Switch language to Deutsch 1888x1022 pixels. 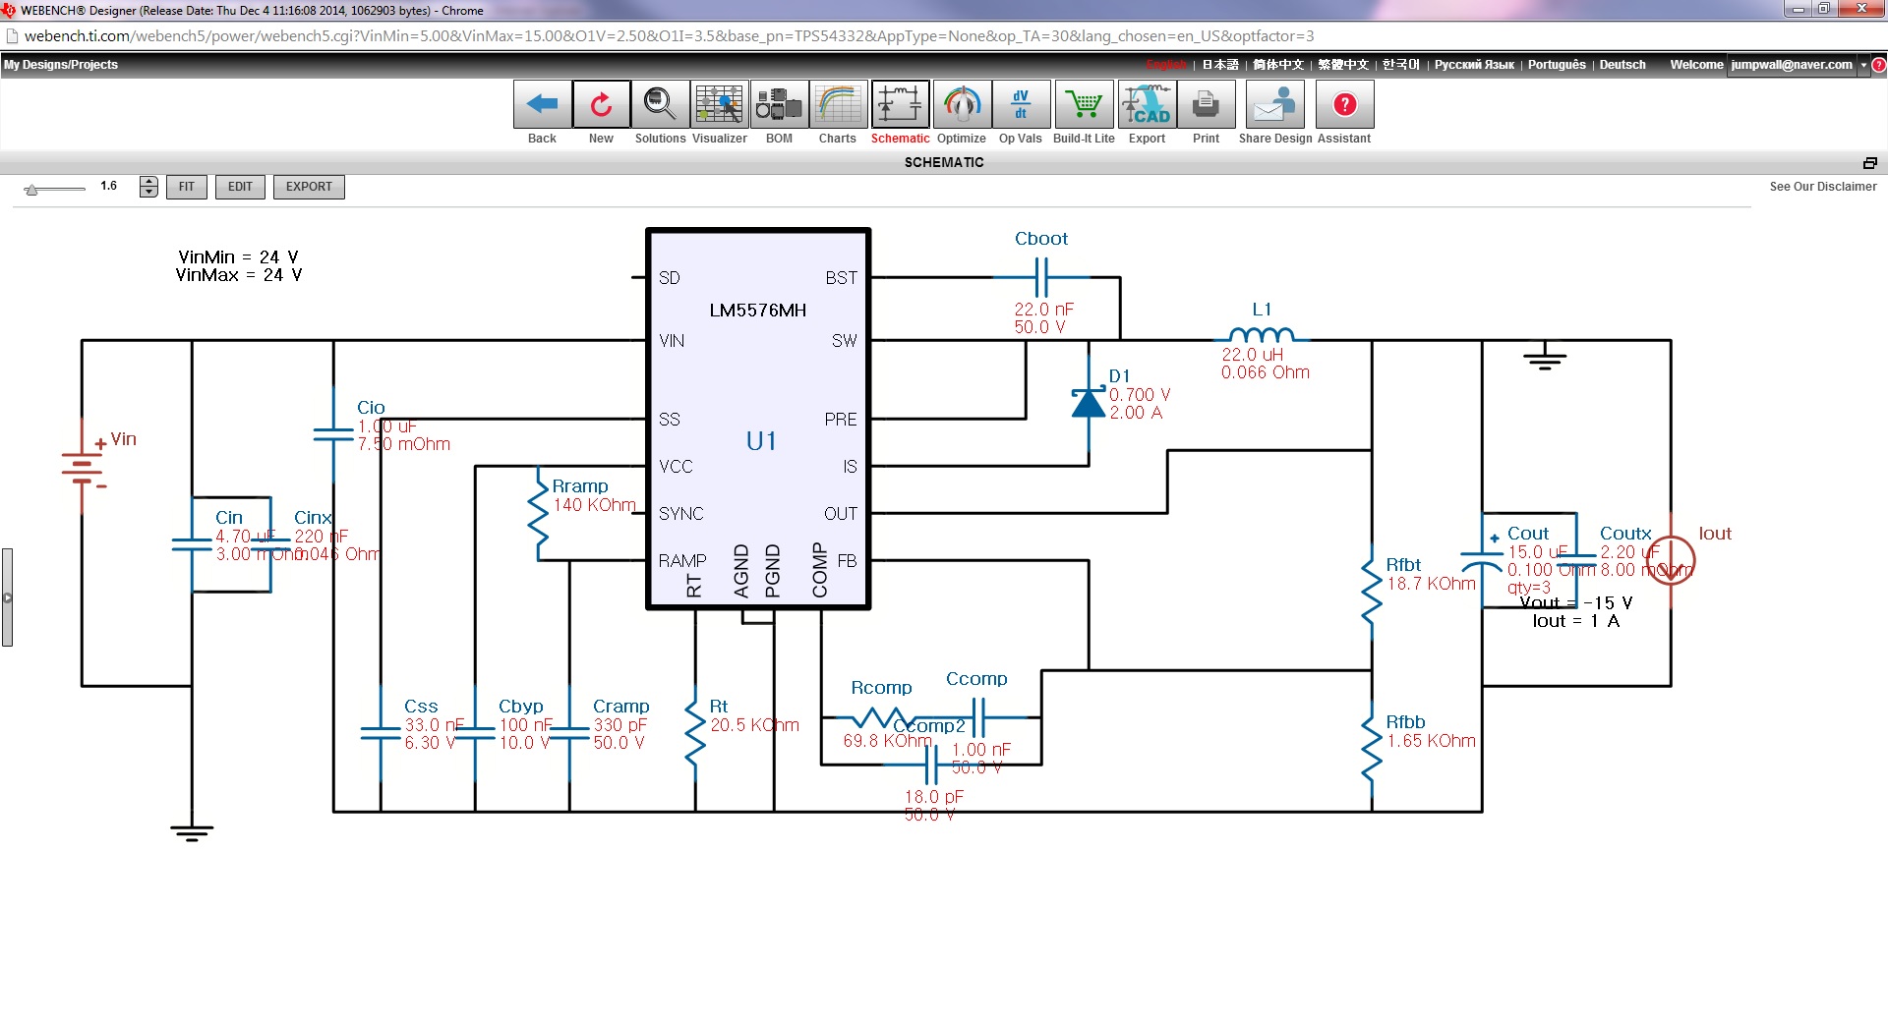pyautogui.click(x=1622, y=65)
